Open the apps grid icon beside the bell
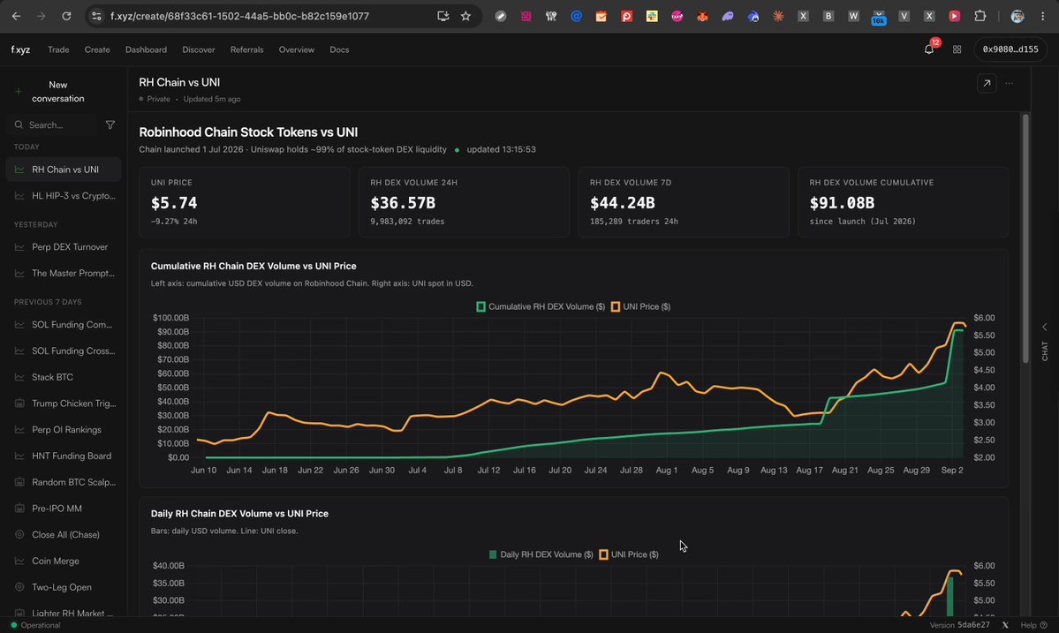Screen dimensions: 1059x633 pyautogui.click(x=957, y=49)
